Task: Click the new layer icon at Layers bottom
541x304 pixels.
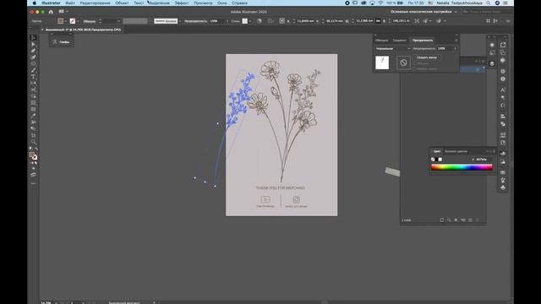Action: click(470, 220)
